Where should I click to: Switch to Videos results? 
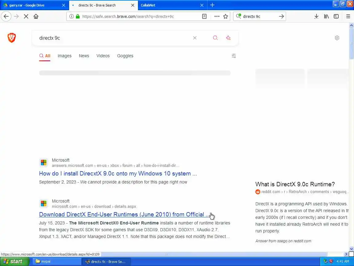pos(103,56)
